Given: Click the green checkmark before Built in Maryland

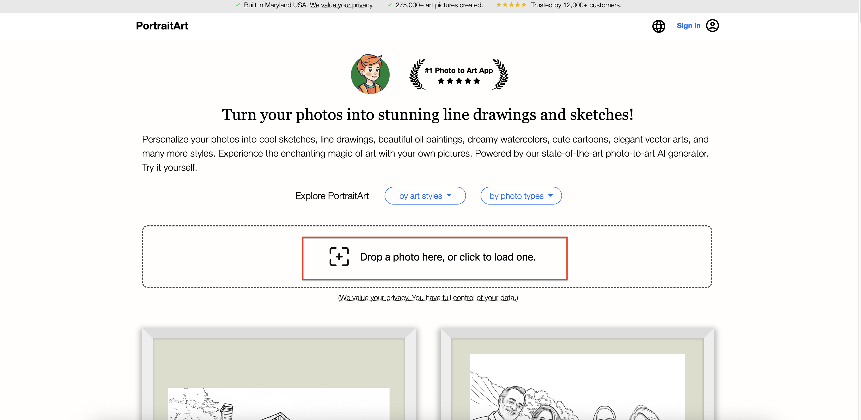Looking at the screenshot, I should pos(237,5).
